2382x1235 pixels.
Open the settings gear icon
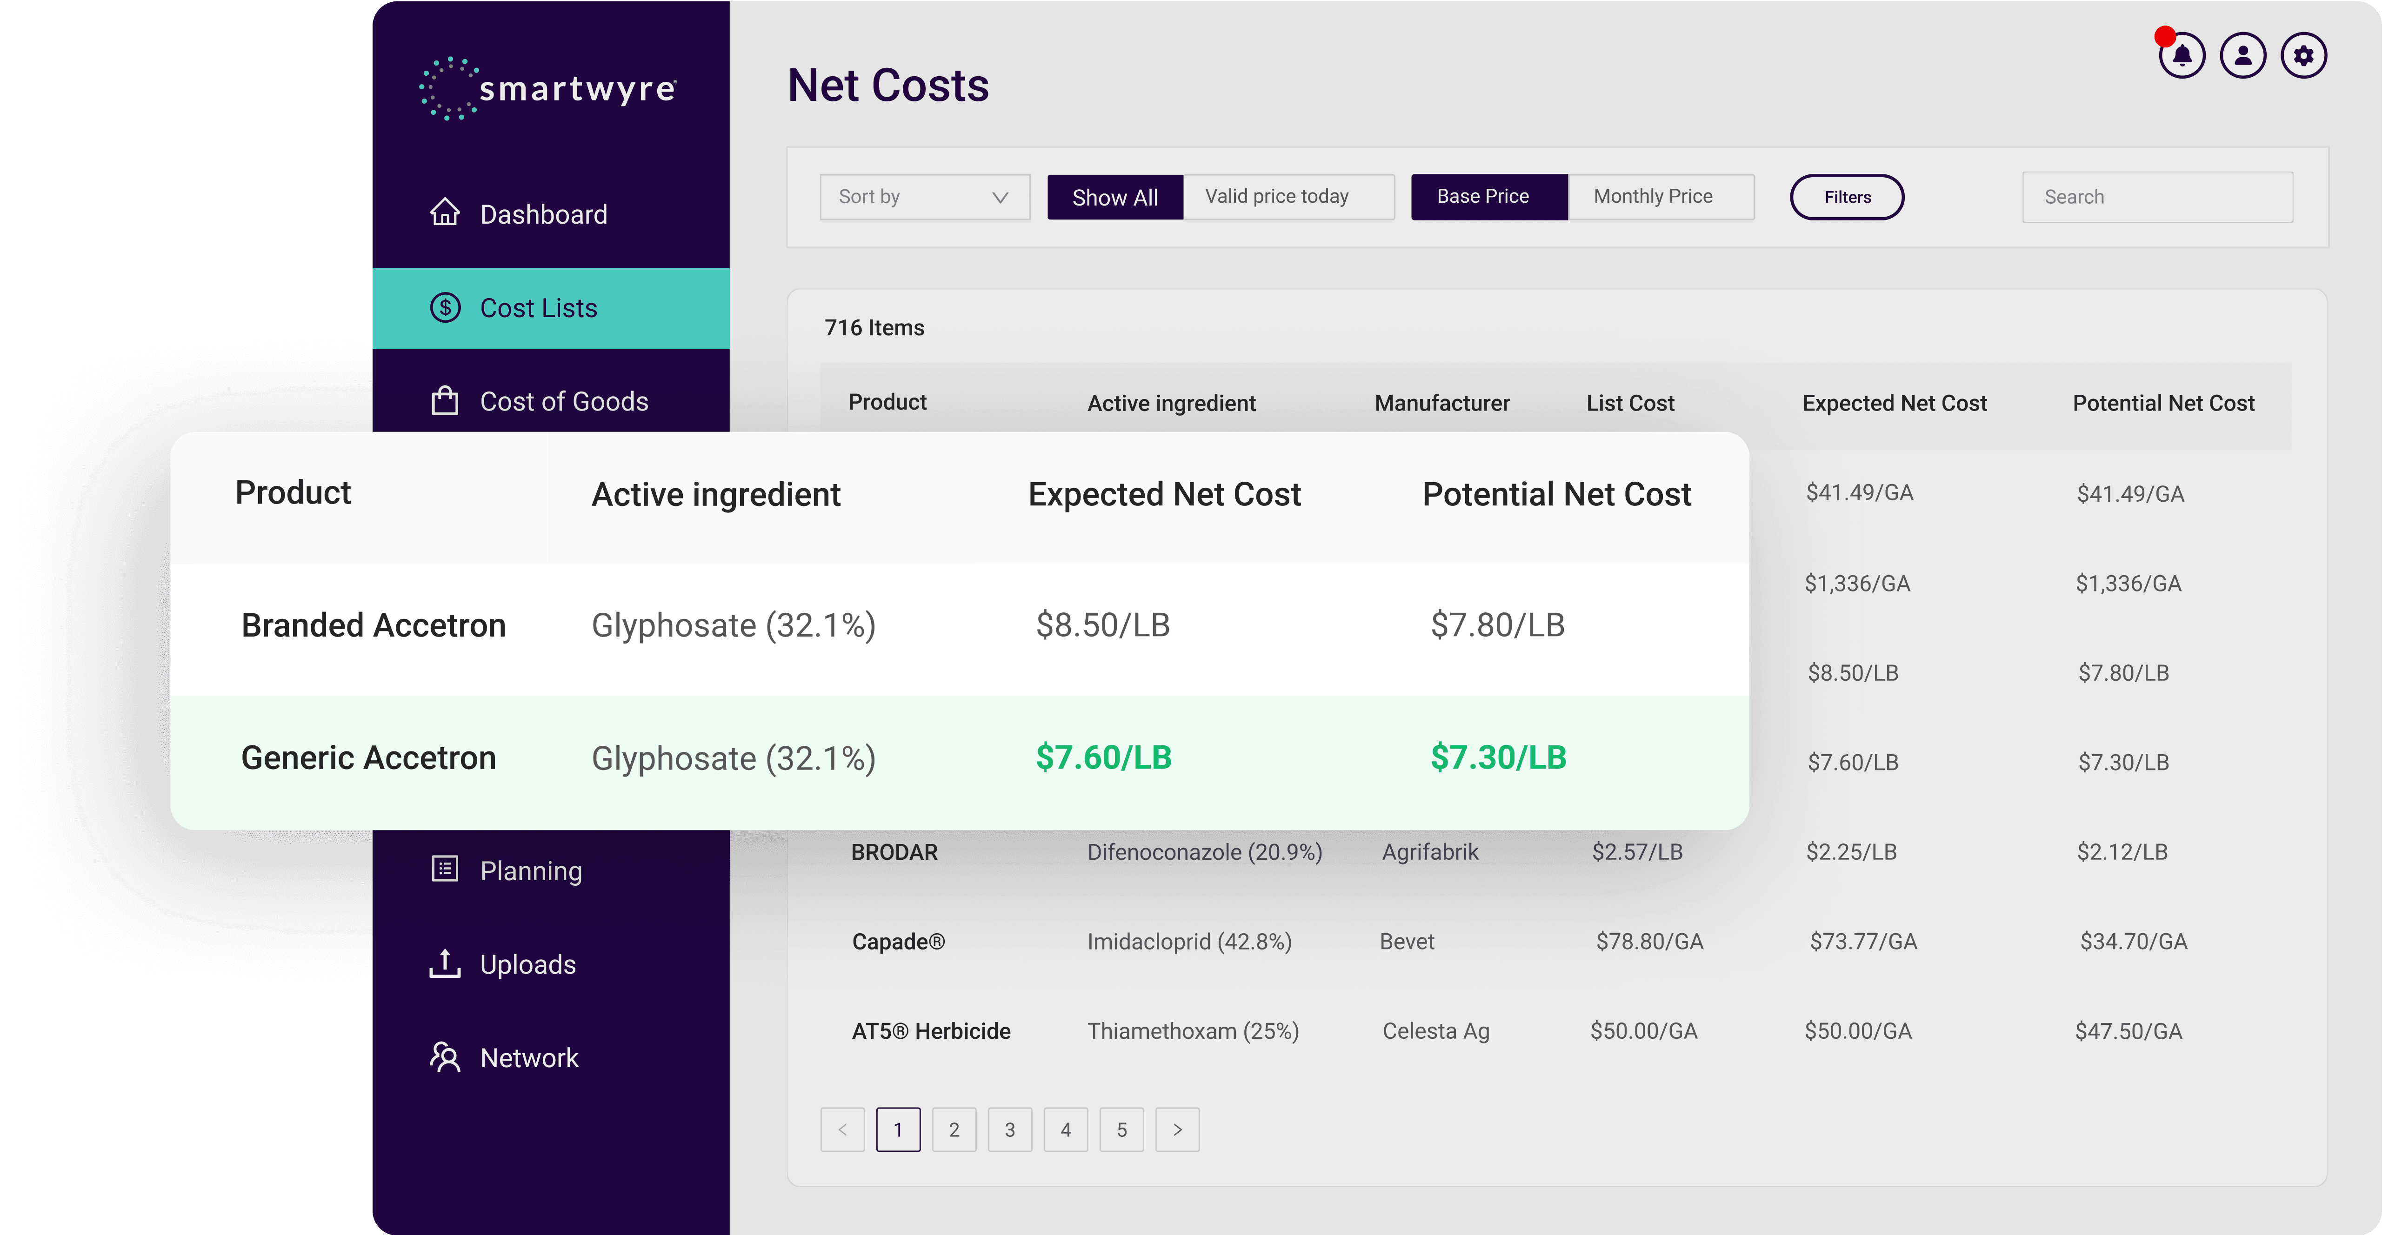click(2303, 55)
